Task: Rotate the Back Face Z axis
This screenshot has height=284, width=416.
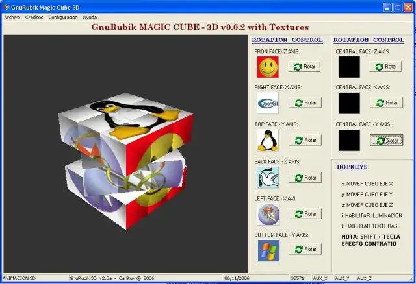Action: tap(305, 178)
